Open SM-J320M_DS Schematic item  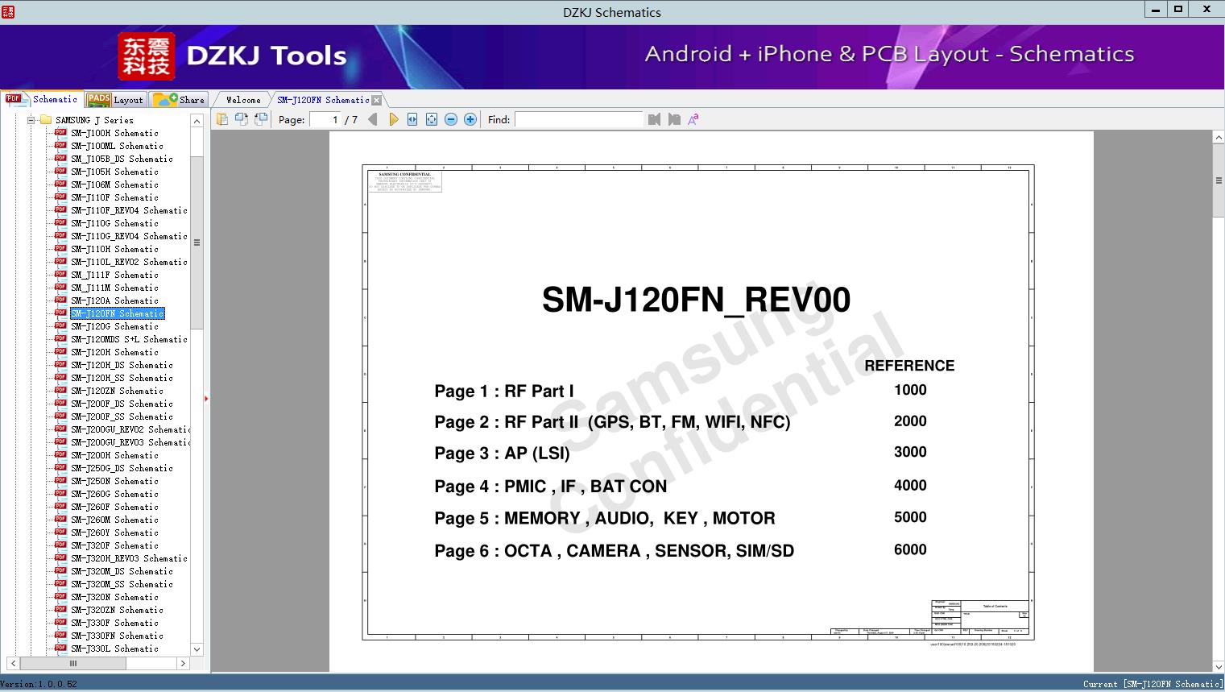click(122, 571)
